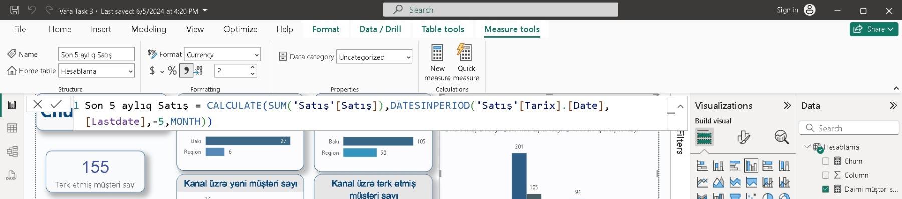Image resolution: width=902 pixels, height=199 pixels.
Task: Decrease decimal places with down stepper
Action: tap(253, 74)
